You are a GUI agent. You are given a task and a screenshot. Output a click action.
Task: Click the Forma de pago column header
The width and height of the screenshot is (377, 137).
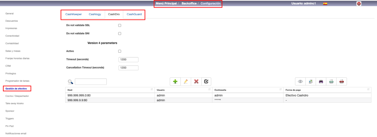(x=327, y=89)
